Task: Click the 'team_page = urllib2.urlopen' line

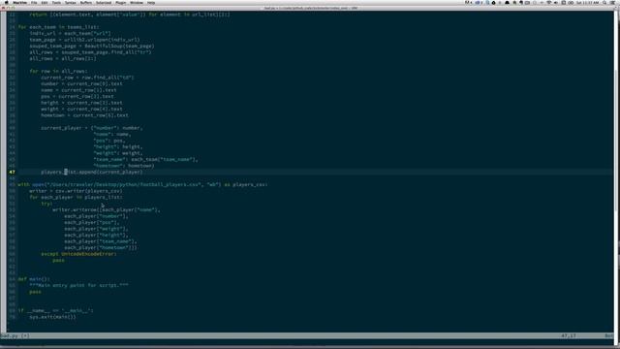Action: (x=84, y=40)
